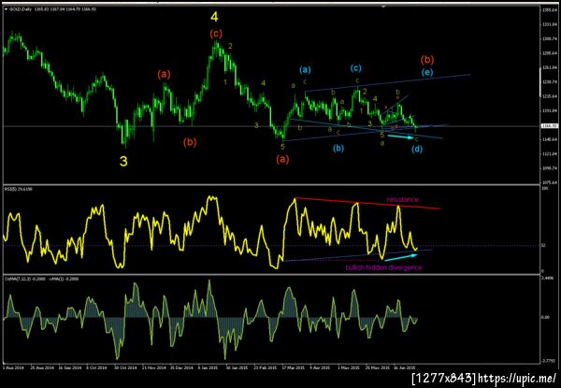Screen dimensions: 561x388
Task: Select orange (b) label below December low
Action: tap(190, 142)
